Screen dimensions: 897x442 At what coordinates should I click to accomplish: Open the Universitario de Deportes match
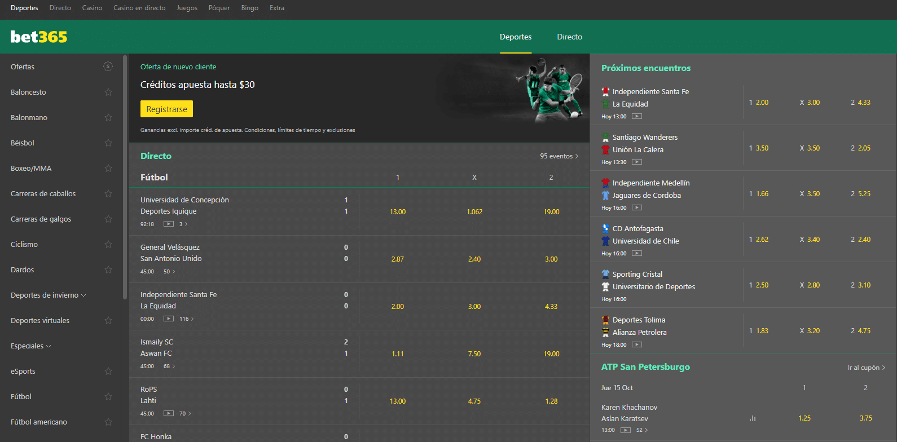pos(654,286)
